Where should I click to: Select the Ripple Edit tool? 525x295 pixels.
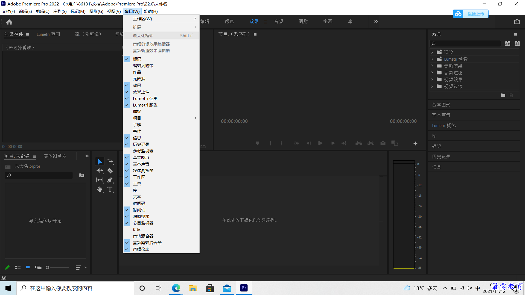click(x=100, y=171)
